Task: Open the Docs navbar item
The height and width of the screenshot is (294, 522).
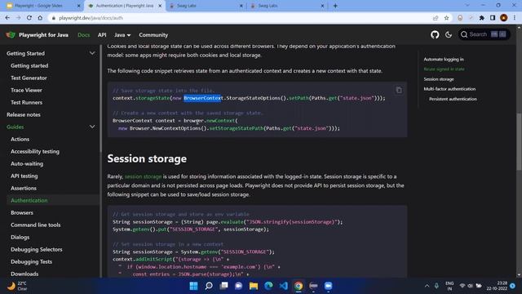Action: (83, 34)
